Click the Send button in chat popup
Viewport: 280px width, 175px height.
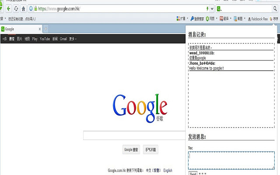click(x=193, y=173)
